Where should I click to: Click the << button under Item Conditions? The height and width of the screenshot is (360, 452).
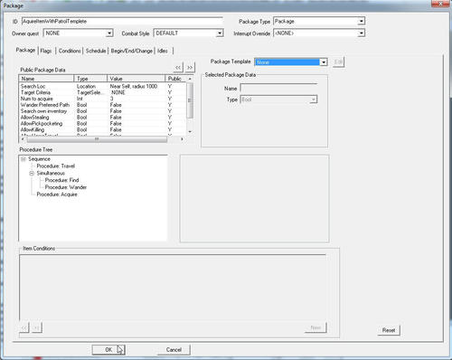(x=24, y=327)
